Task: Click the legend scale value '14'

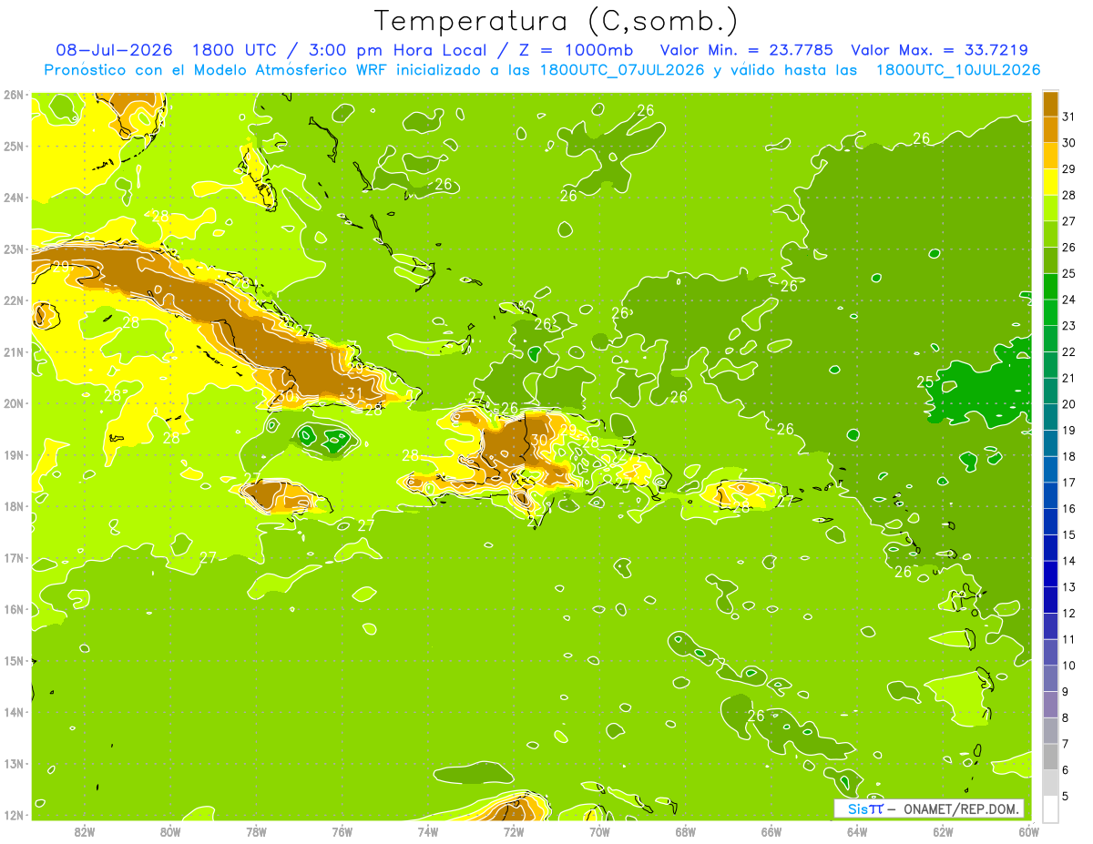Action: pyautogui.click(x=1069, y=561)
